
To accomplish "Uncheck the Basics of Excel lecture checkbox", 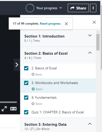I will pyautogui.click(x=26, y=68).
